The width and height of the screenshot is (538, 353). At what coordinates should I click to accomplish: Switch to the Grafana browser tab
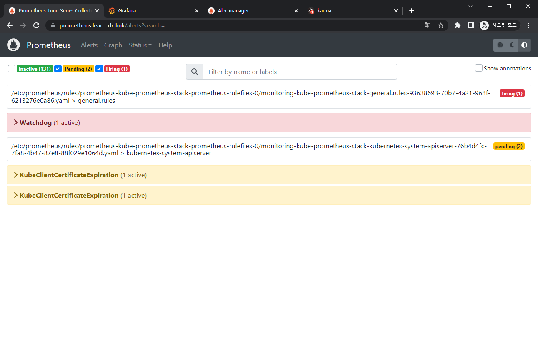[x=127, y=11]
